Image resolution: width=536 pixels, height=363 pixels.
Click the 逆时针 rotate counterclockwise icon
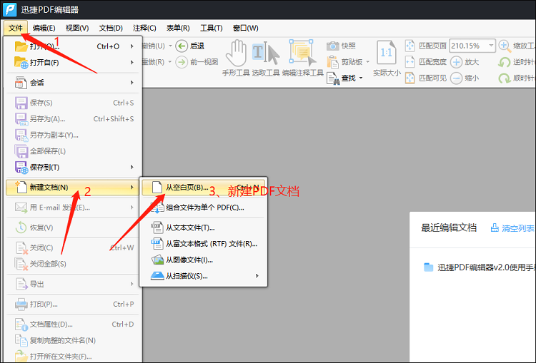[x=505, y=62]
